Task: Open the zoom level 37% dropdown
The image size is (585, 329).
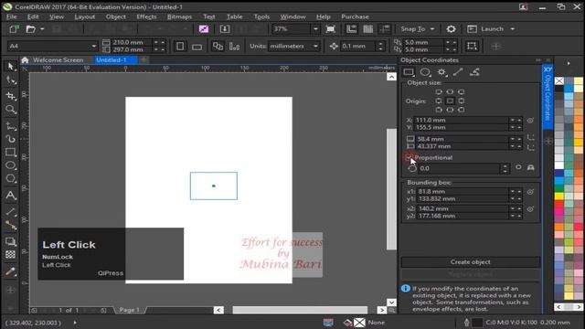Action: click(x=315, y=28)
